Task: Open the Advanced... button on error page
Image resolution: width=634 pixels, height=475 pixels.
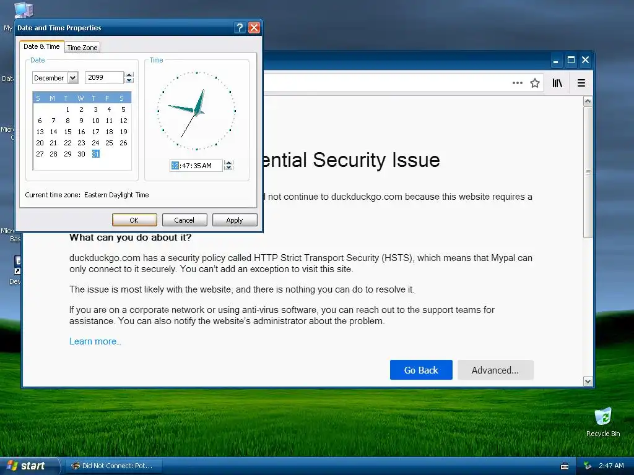Action: tap(495, 370)
